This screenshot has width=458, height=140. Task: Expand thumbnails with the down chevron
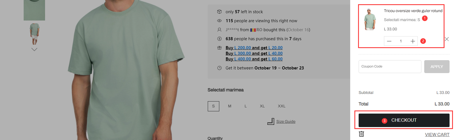click(x=34, y=49)
